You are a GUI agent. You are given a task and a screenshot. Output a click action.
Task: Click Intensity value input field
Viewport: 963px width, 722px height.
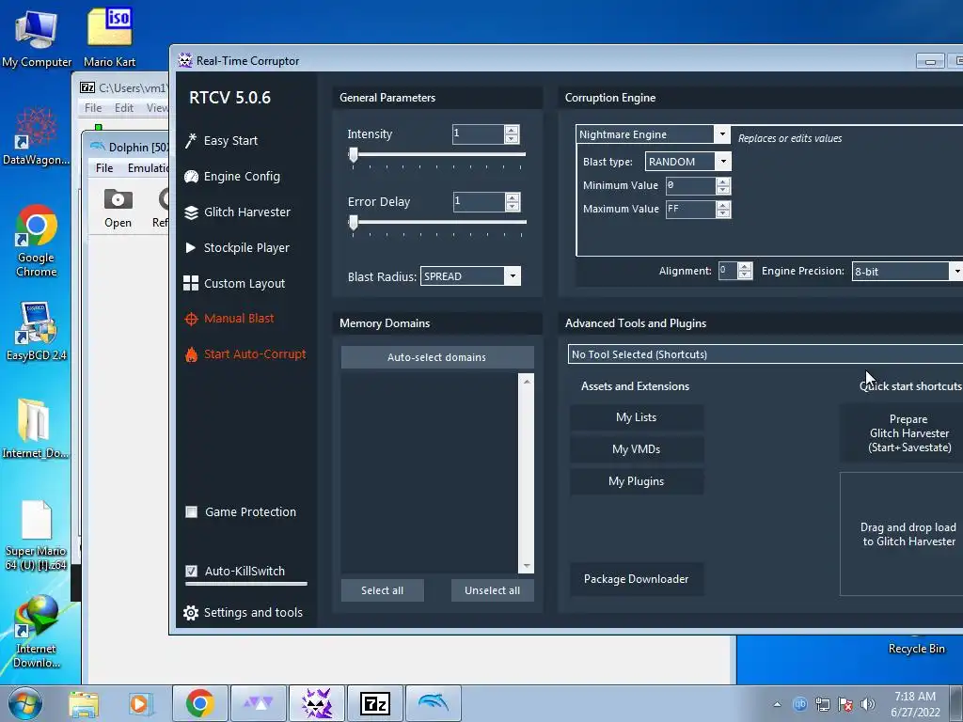479,133
